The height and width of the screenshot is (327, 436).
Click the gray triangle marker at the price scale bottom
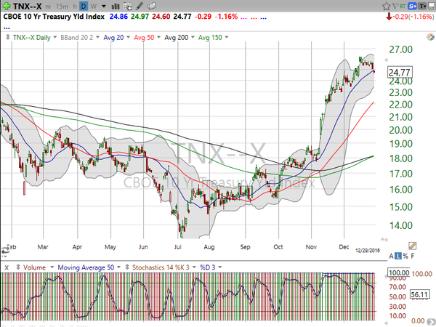click(384, 239)
